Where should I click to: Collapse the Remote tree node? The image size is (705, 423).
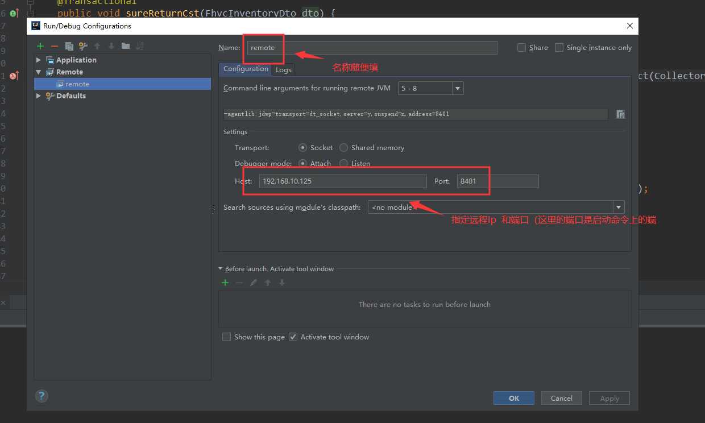tap(39, 72)
